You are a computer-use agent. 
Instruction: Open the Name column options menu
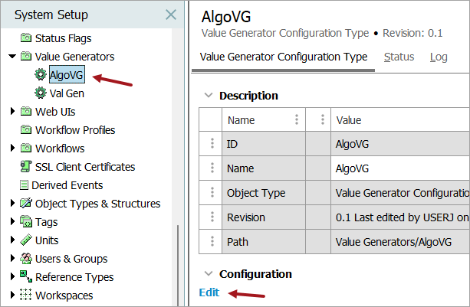coord(296,120)
